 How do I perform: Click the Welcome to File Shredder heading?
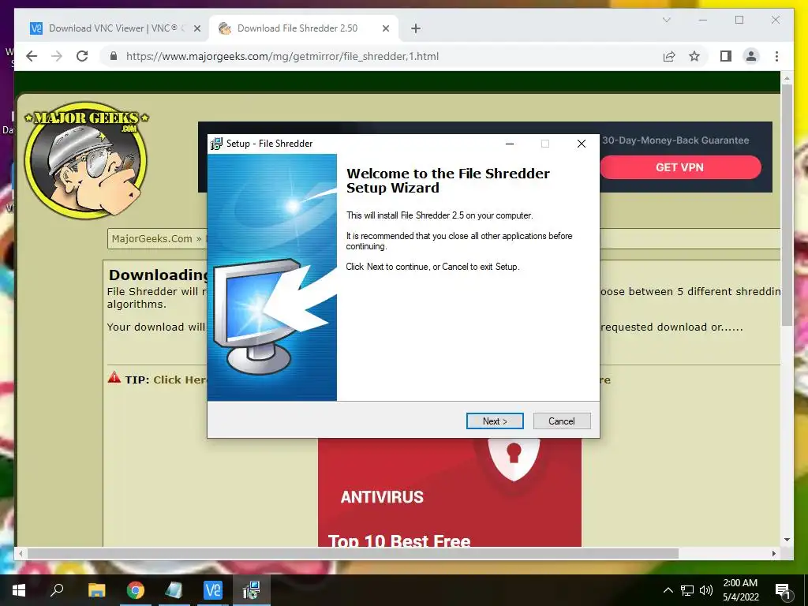pyautogui.click(x=448, y=181)
